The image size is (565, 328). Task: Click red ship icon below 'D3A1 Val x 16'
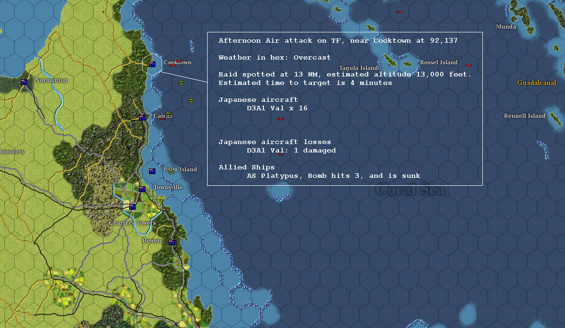coord(280,119)
